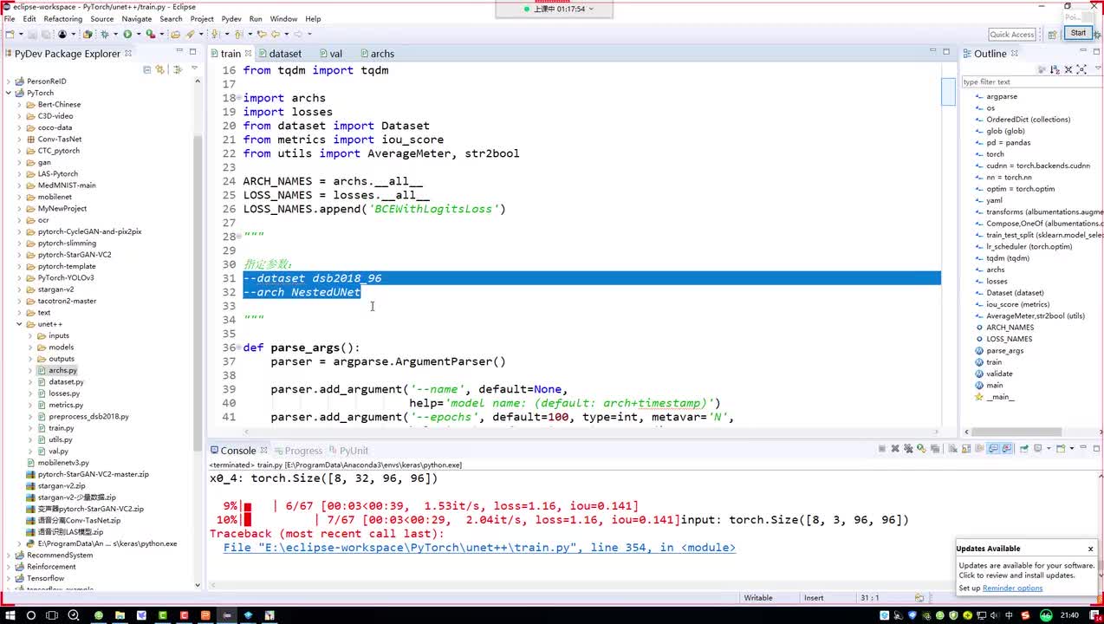1104x624 pixels.
Task: Click the Collapse All icon in Outline panel
Action: pos(1068,69)
